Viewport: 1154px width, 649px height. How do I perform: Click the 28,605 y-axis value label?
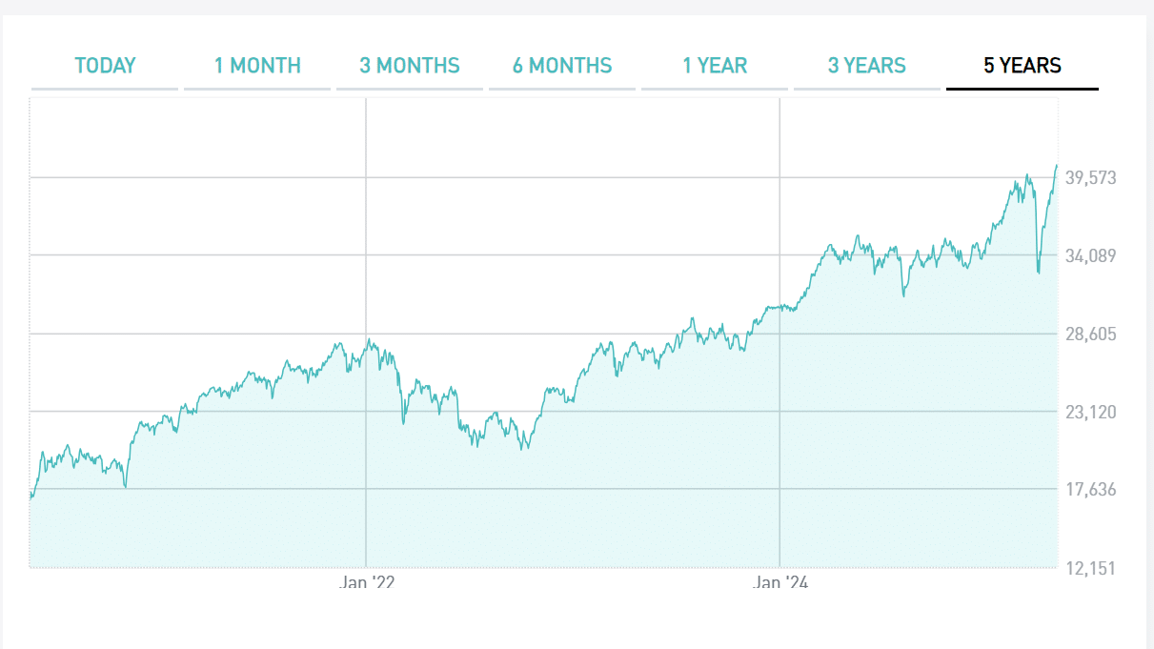pyautogui.click(x=1092, y=334)
